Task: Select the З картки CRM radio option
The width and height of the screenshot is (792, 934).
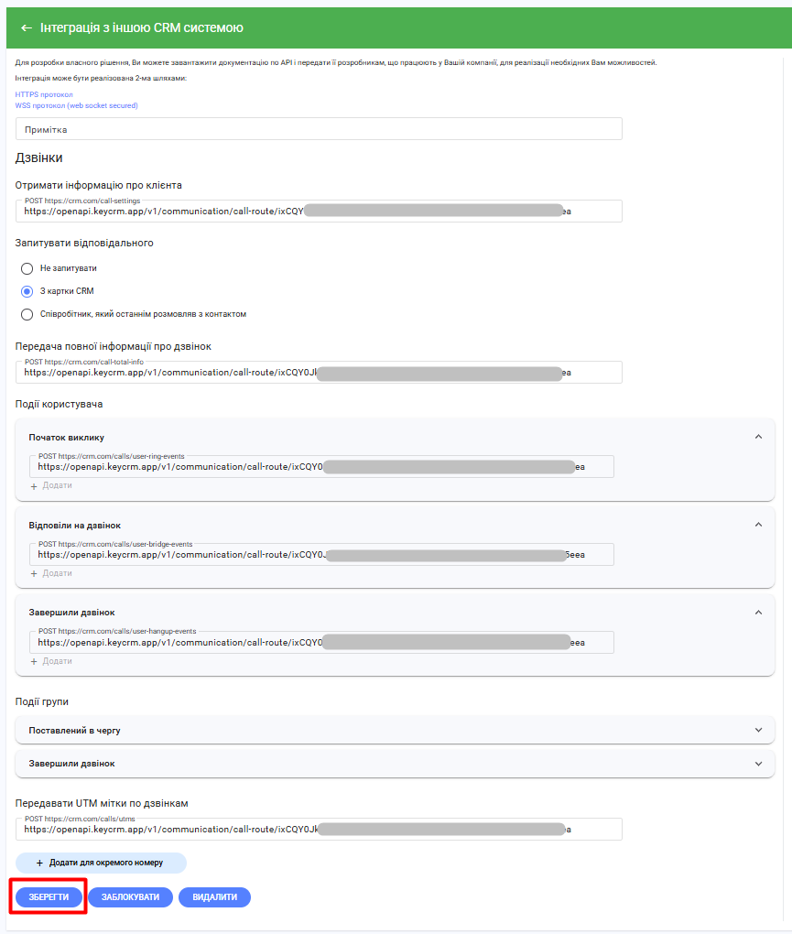Action: pos(27,291)
